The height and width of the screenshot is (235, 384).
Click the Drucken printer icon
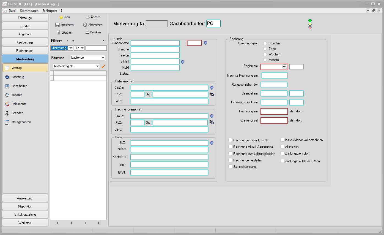[87, 32]
